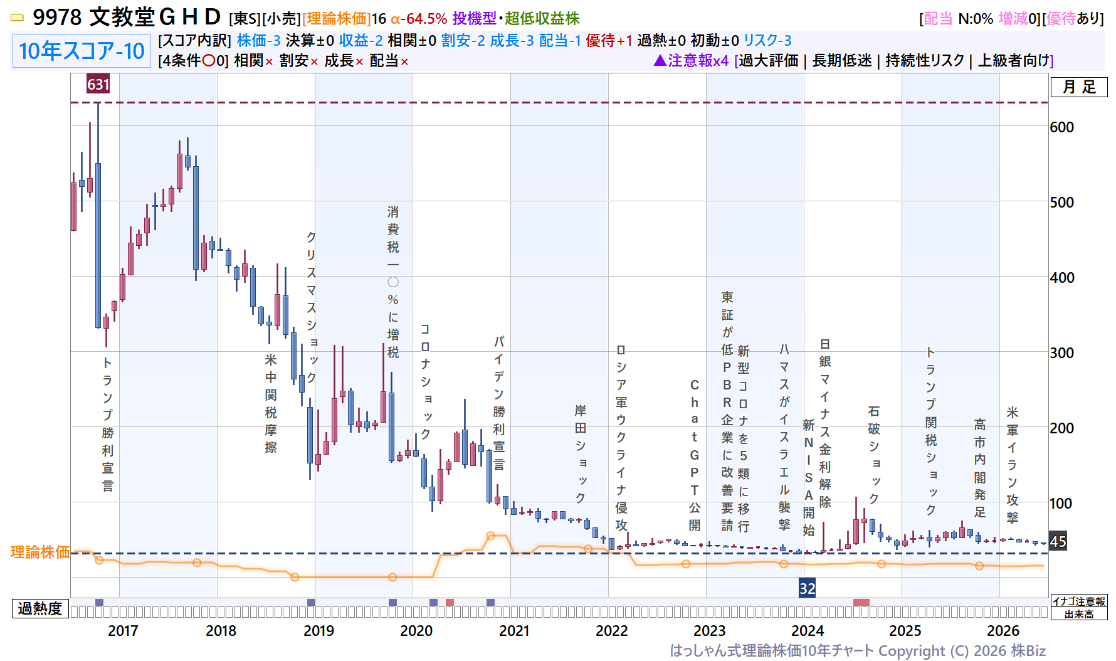The image size is (1116, 661).
Task: Click the ▲注意報x4 warning text
Action: click(x=691, y=61)
